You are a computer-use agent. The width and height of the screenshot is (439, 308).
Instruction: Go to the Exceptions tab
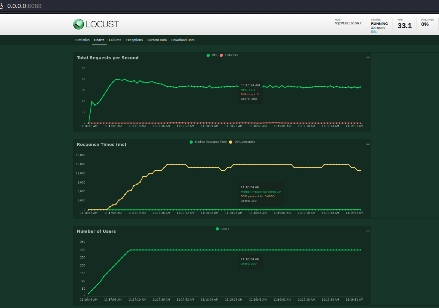pyautogui.click(x=134, y=40)
